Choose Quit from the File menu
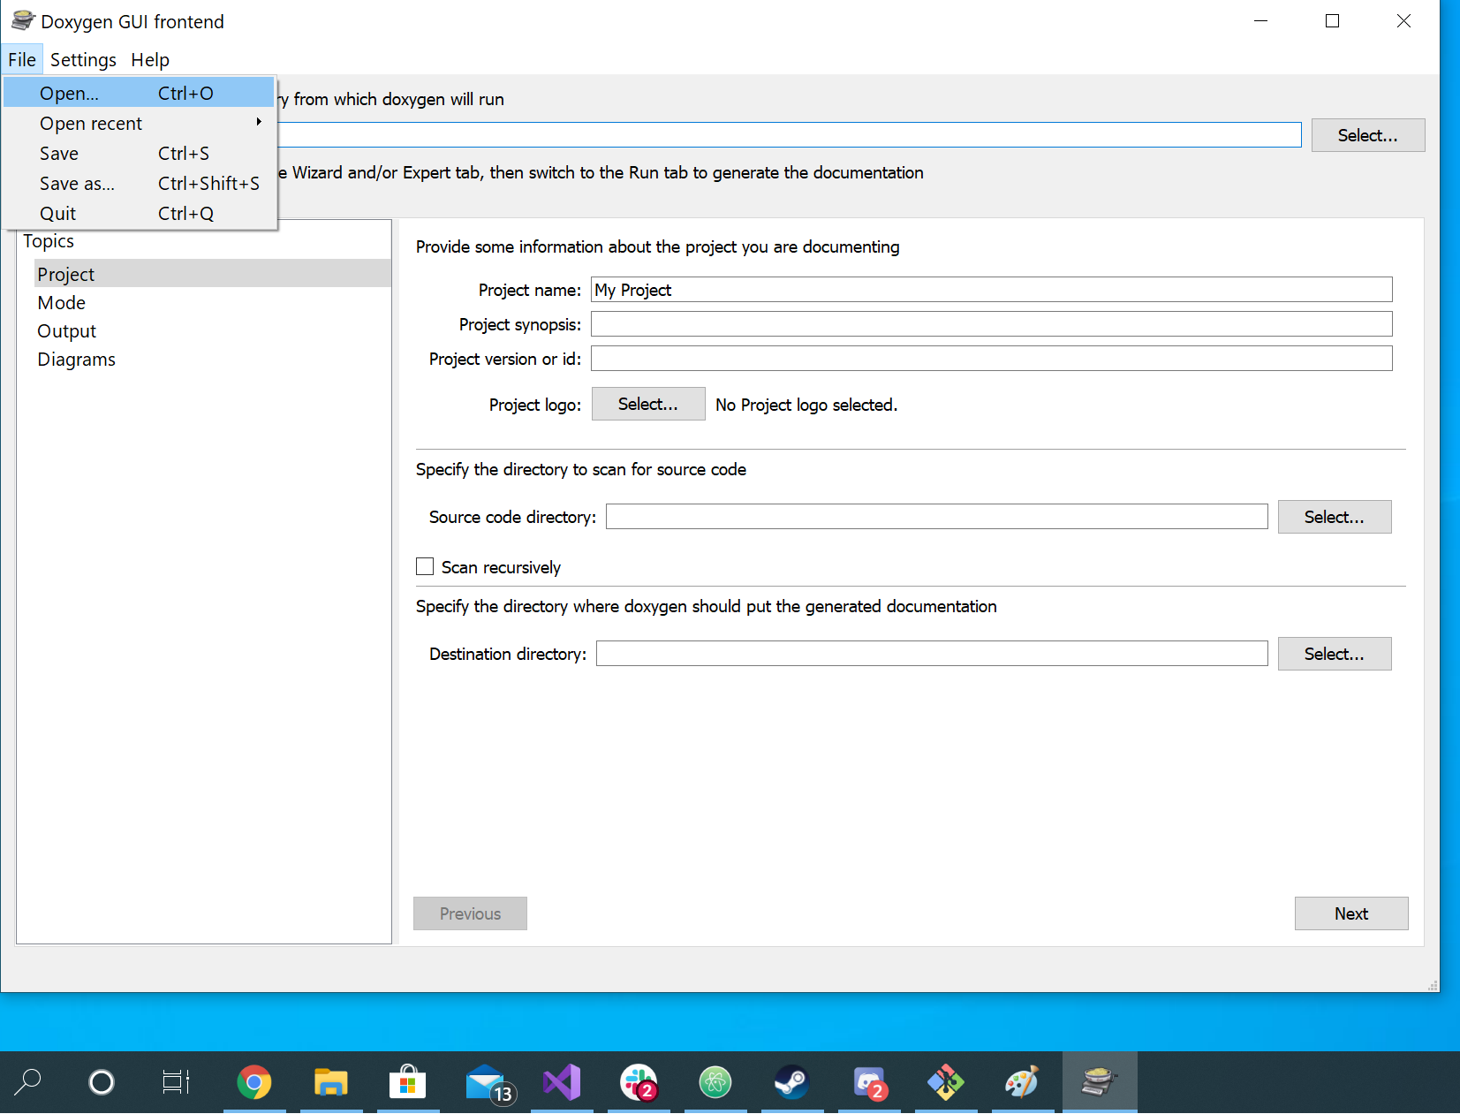1460x1114 pixels. pos(139,213)
